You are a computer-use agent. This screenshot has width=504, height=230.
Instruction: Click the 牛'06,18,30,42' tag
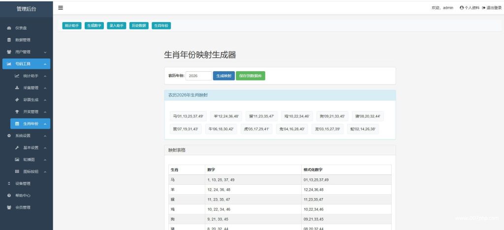click(221, 129)
